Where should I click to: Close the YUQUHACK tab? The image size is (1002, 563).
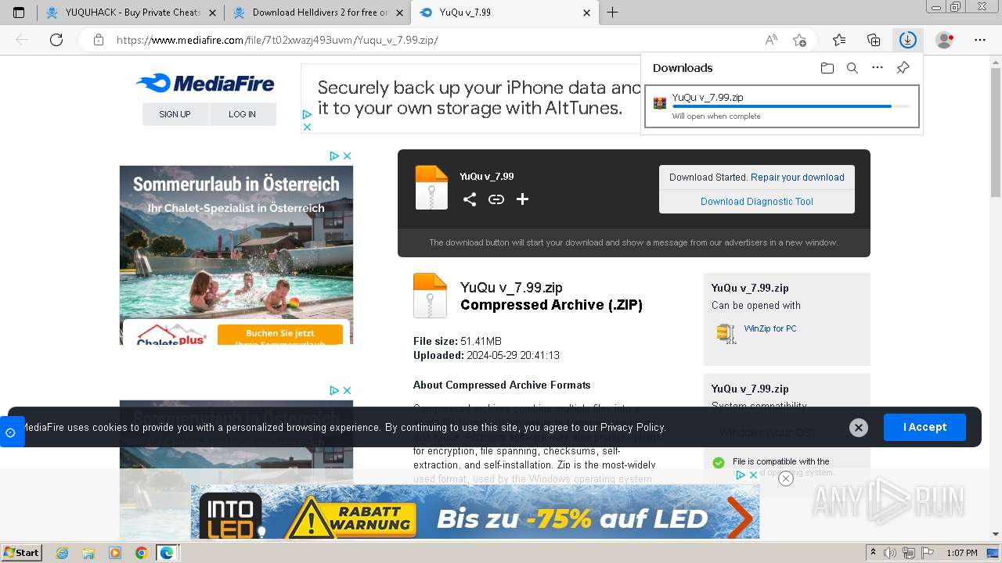[x=213, y=13]
